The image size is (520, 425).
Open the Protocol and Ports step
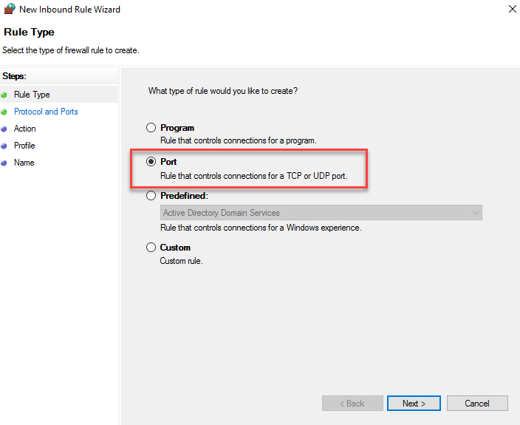[x=46, y=112]
